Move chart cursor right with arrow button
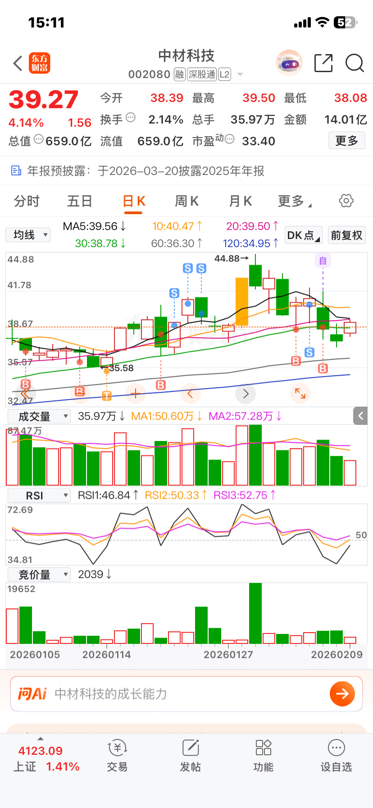Screen dimensions: 373x808 (246, 394)
